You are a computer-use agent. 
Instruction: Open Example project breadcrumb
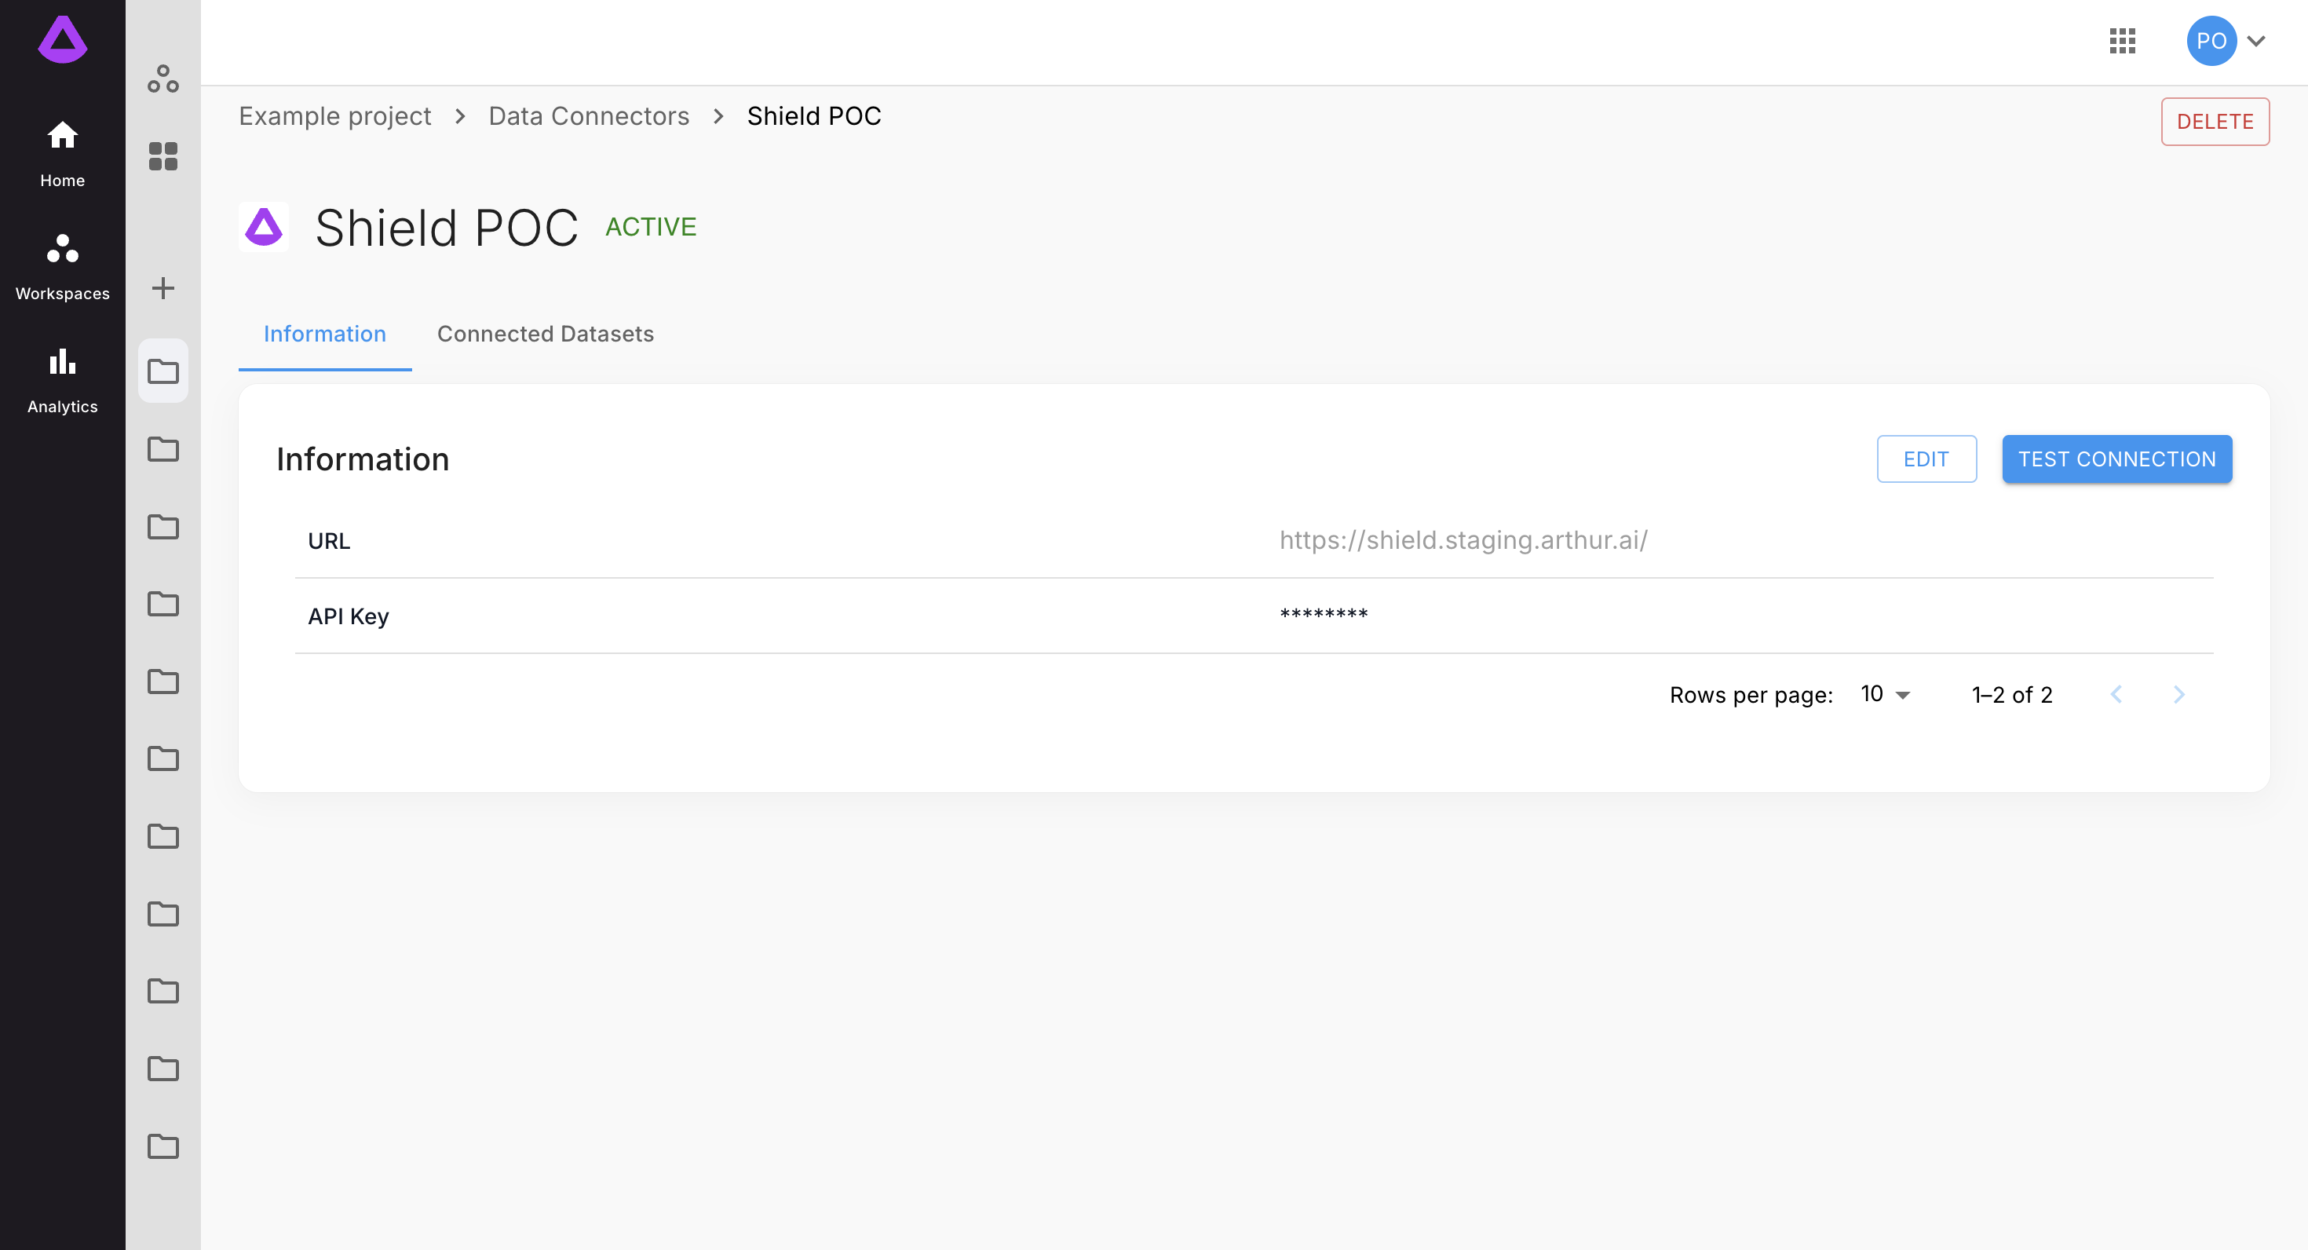(334, 115)
